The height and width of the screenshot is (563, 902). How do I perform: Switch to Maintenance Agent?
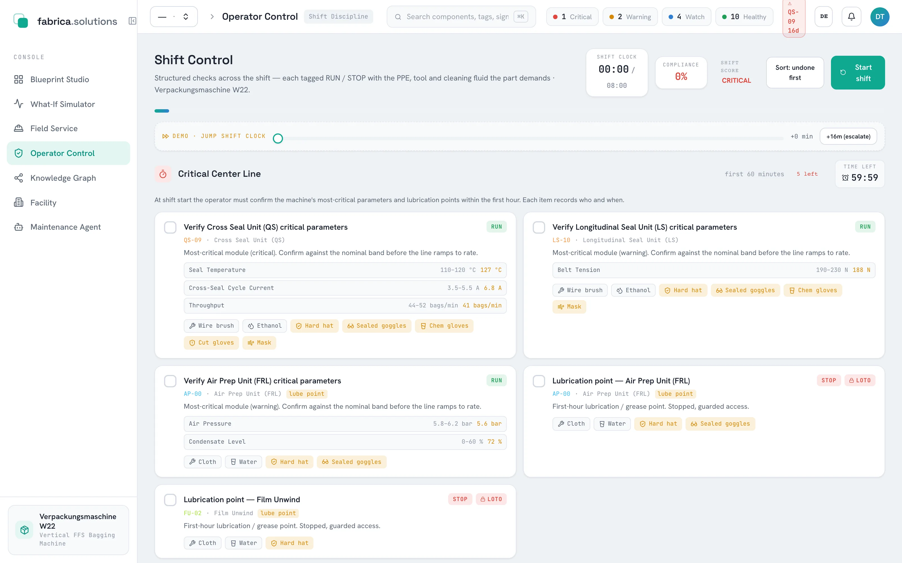coord(68,227)
